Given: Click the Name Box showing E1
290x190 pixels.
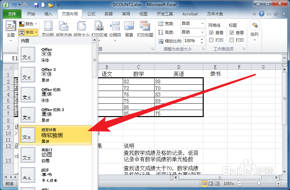Looking at the screenshot, I should [x=11, y=58].
